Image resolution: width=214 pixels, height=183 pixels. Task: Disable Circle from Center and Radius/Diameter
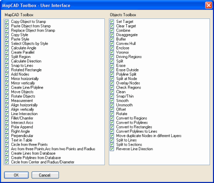[7, 162]
